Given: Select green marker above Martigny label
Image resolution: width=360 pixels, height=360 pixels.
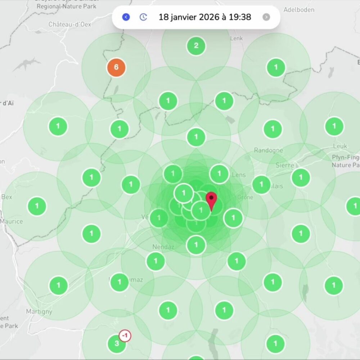Looking at the screenshot, I should (x=58, y=286).
